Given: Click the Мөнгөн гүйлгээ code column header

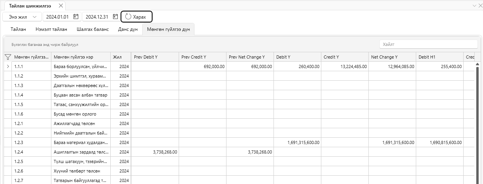Looking at the screenshot, I should pyautogui.click(x=31, y=57).
